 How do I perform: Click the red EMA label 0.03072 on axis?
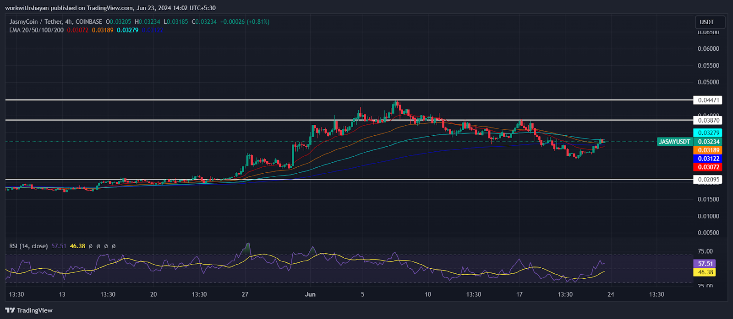pos(708,167)
